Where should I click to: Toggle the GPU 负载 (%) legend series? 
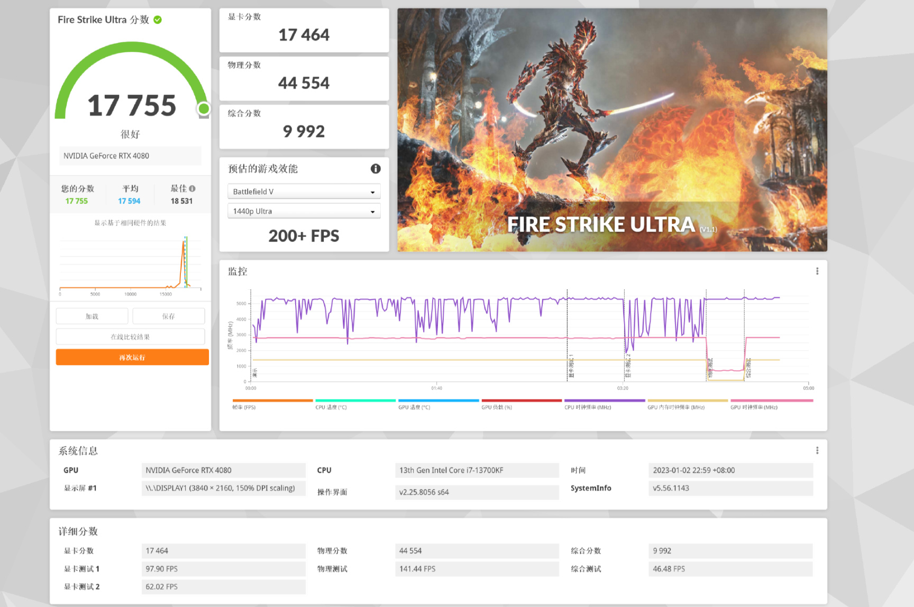point(522,404)
